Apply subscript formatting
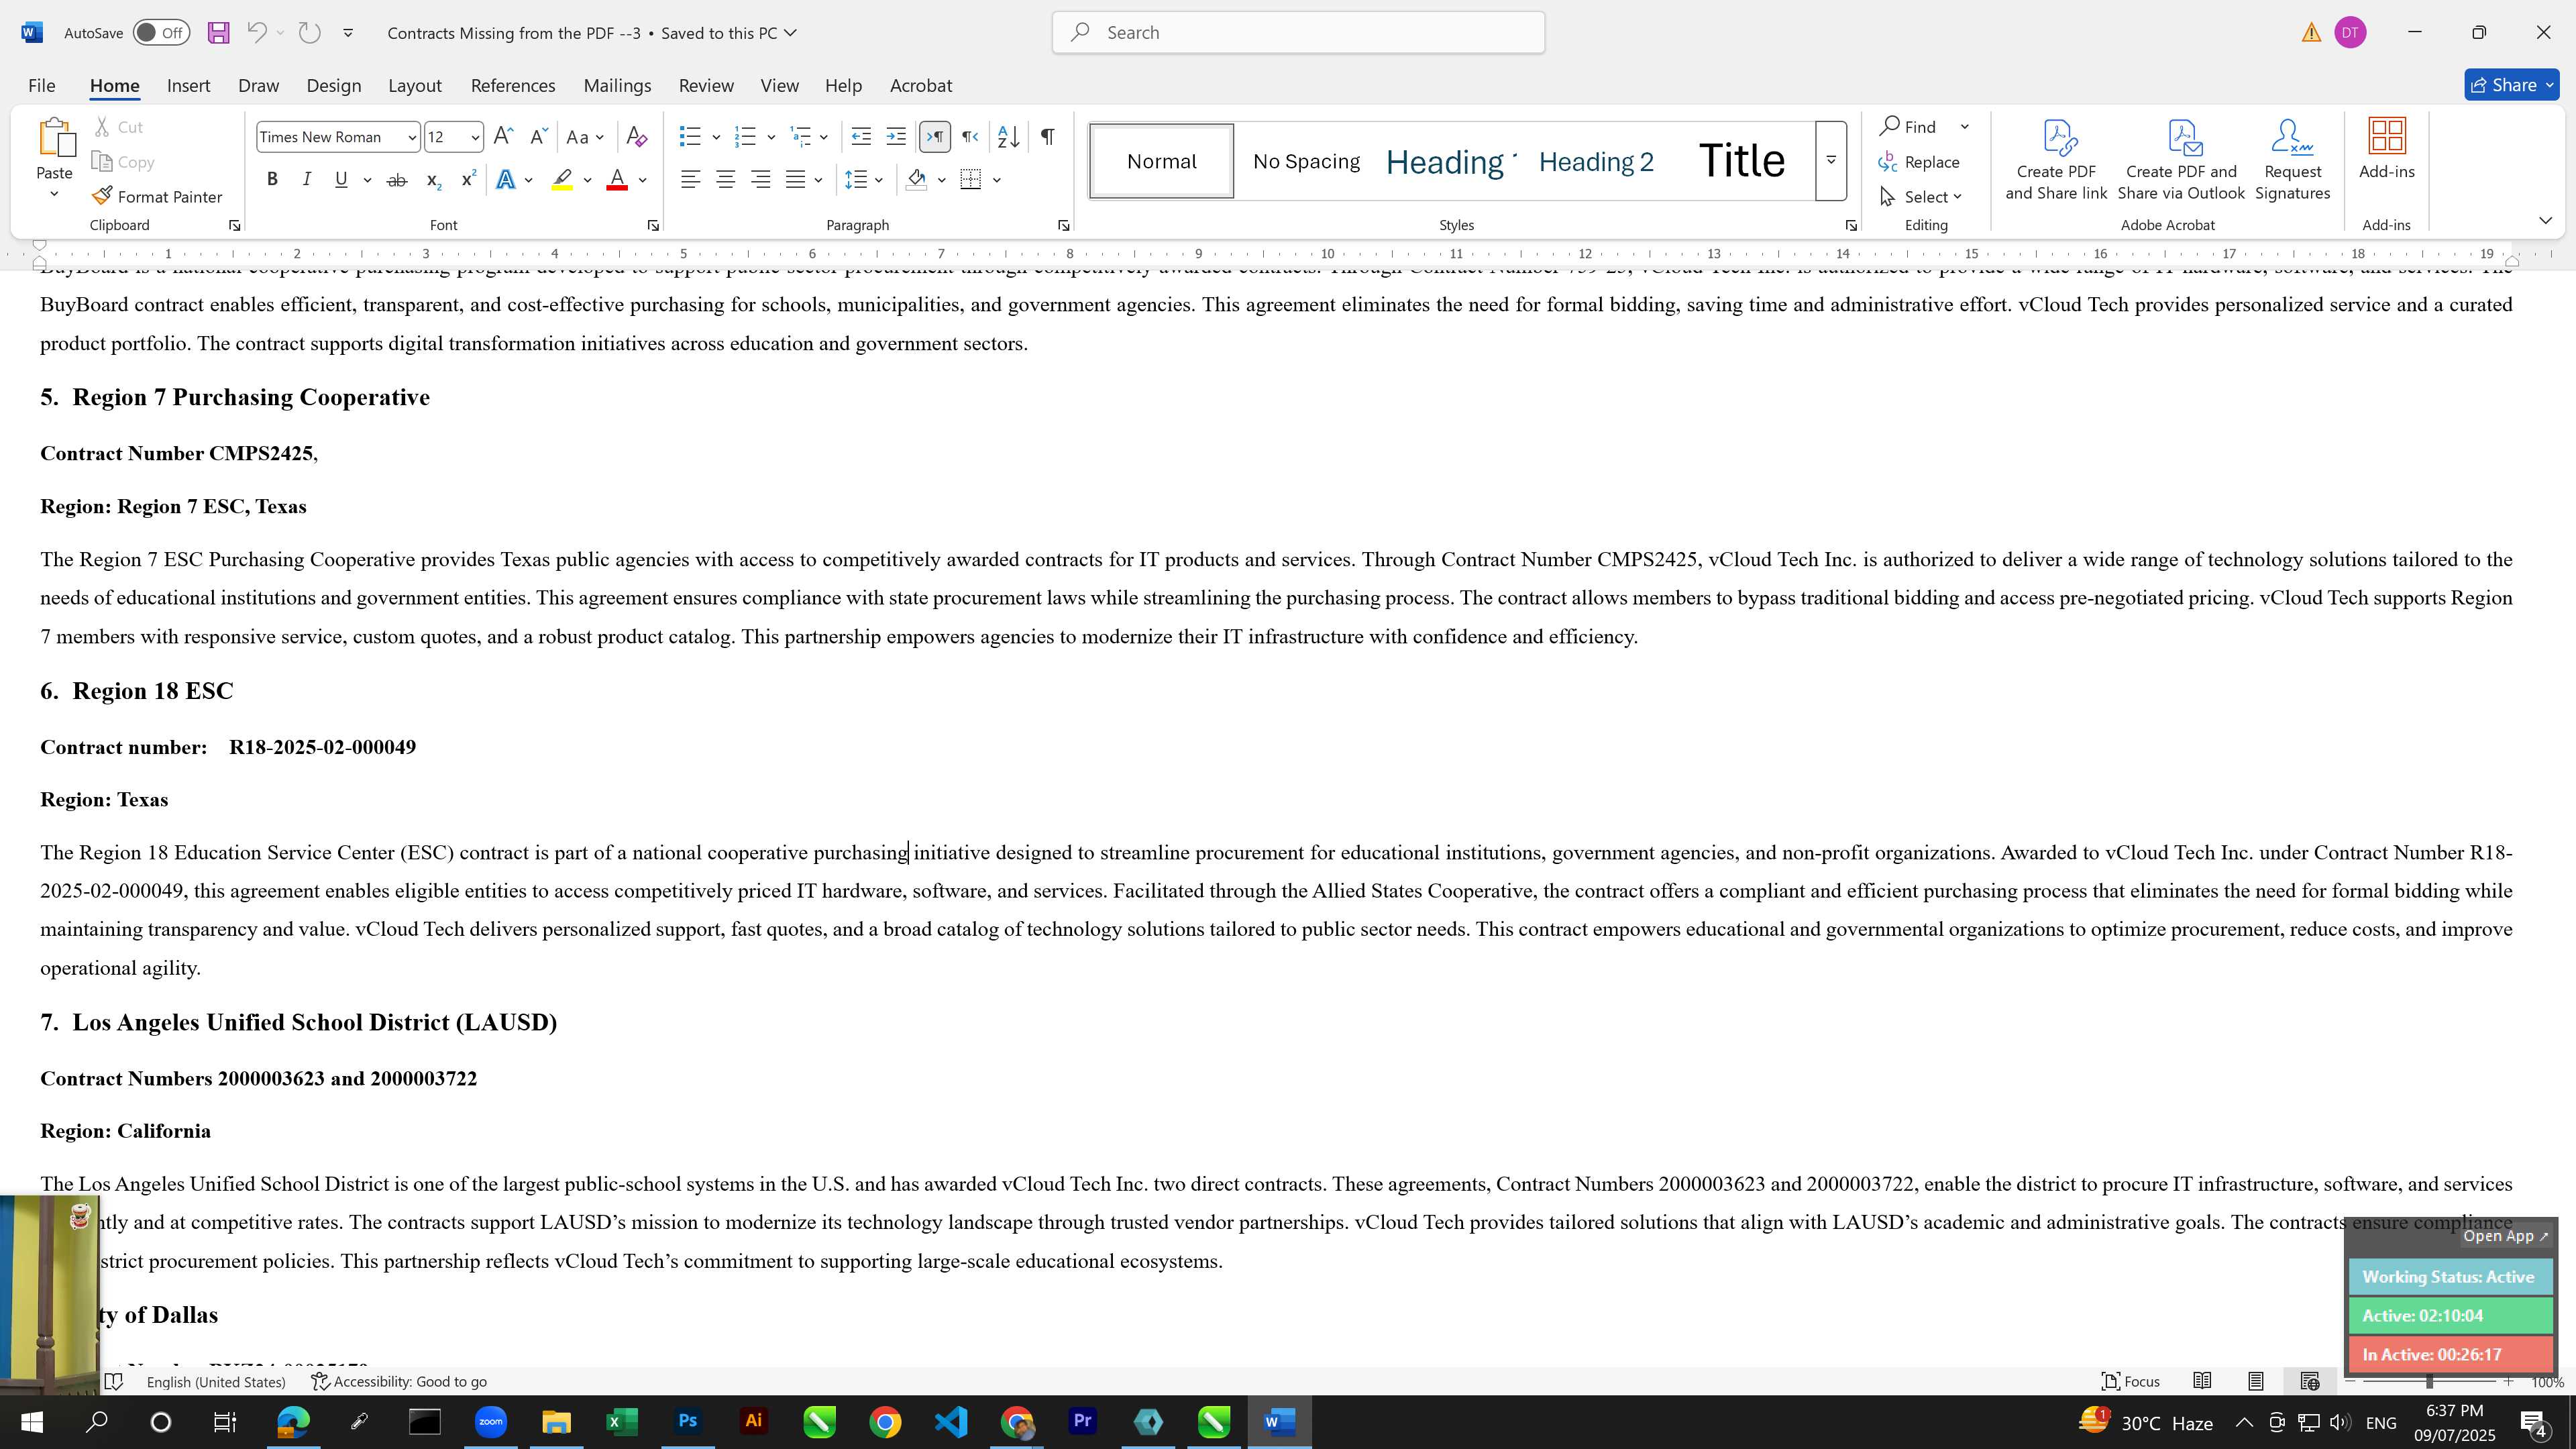The height and width of the screenshot is (1449, 2576). [433, 180]
